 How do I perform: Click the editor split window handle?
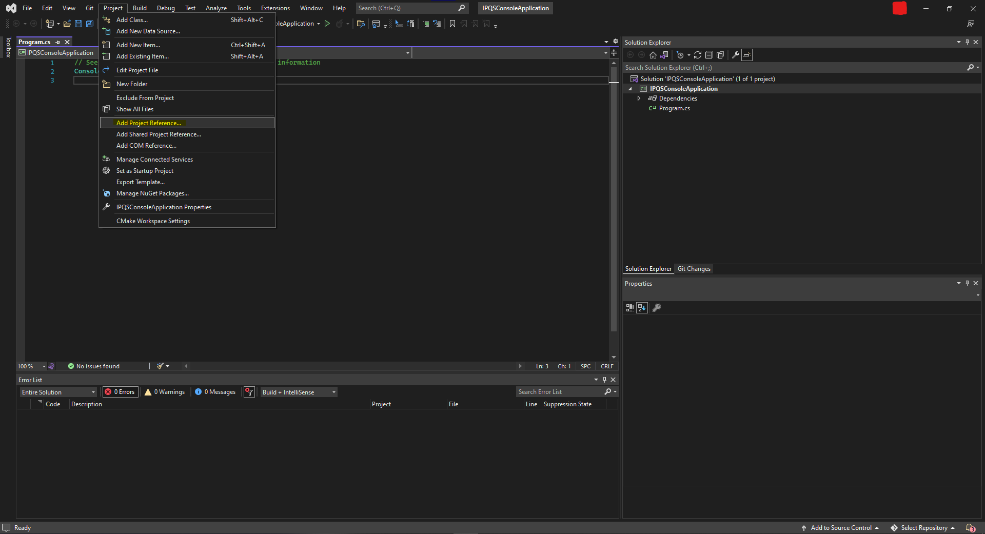point(614,52)
